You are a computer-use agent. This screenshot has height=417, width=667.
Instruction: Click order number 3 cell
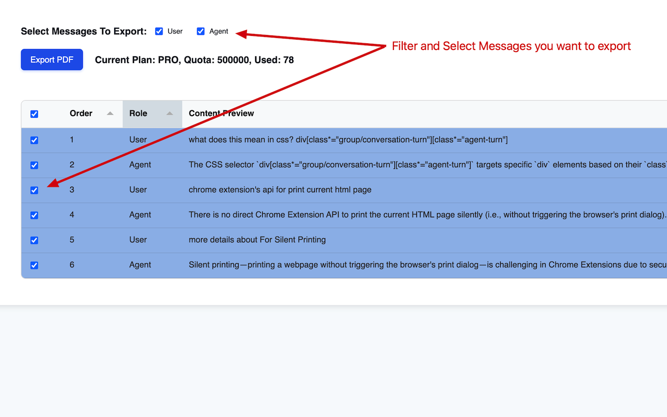pyautogui.click(x=72, y=190)
